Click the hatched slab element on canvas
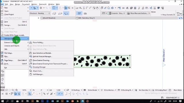This screenshot has width=184, height=103. [x=102, y=61]
